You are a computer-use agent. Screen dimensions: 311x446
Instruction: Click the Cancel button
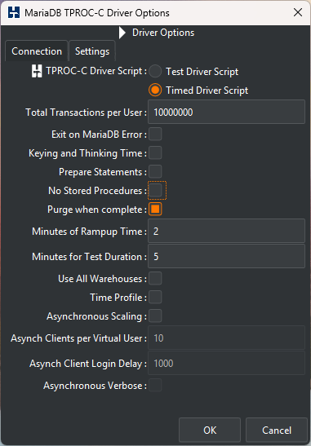point(277,430)
